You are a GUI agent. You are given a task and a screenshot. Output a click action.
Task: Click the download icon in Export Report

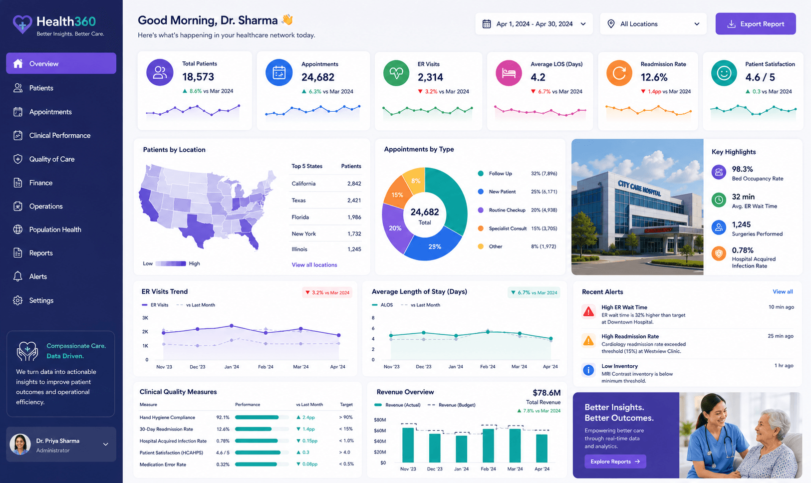click(x=731, y=24)
